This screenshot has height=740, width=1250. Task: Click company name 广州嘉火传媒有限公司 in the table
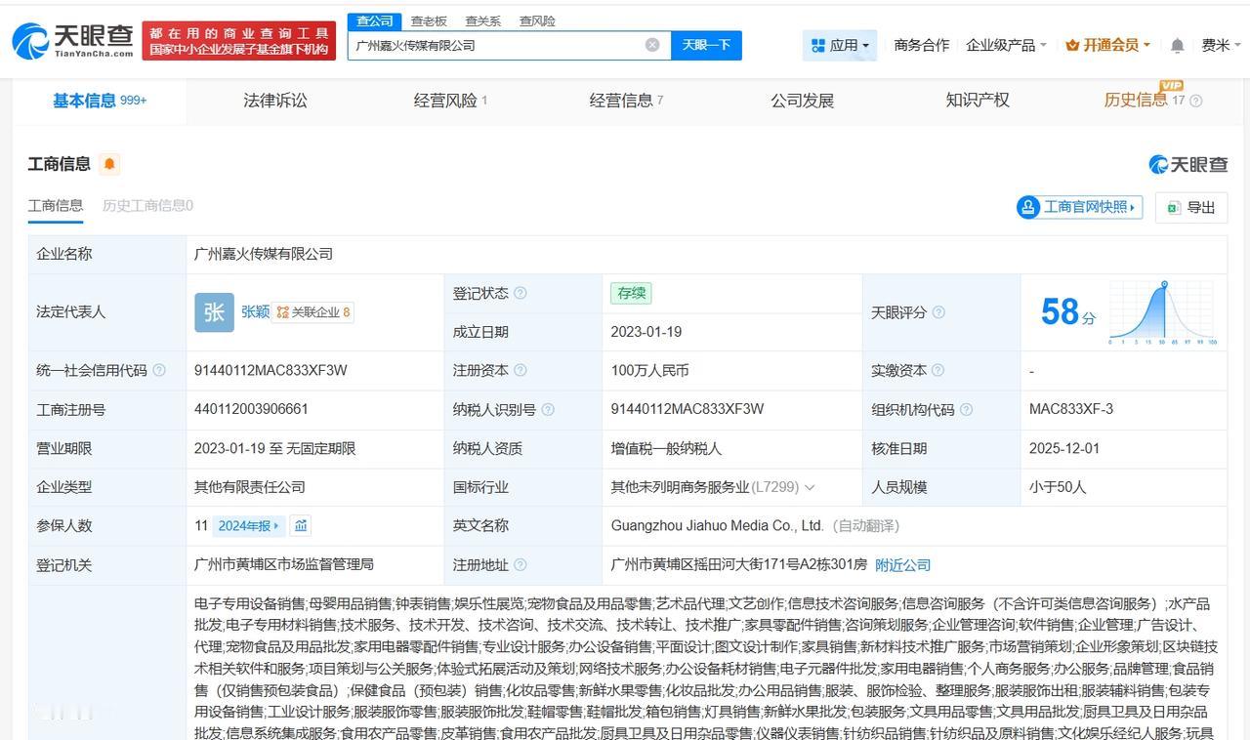[264, 254]
